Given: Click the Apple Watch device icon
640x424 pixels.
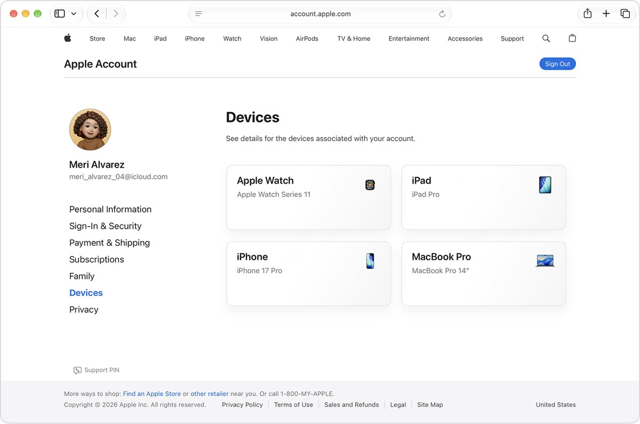Looking at the screenshot, I should (x=370, y=185).
